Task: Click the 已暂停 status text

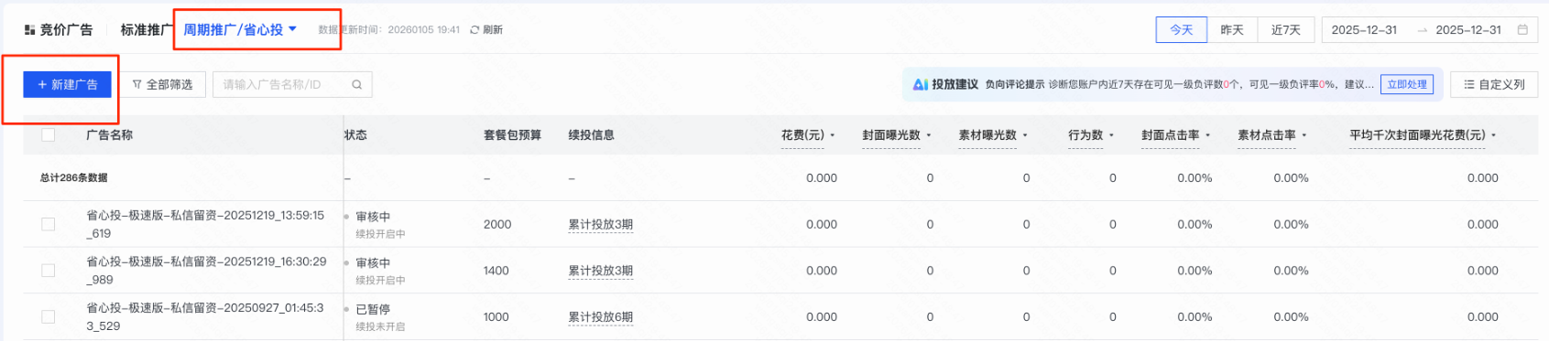Action: point(373,310)
